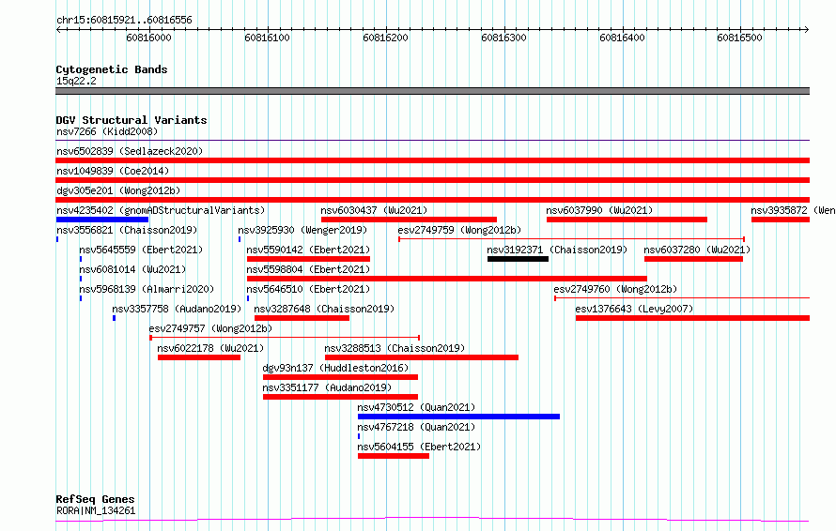The height and width of the screenshot is (531, 836).
Task: Click the magenta RORA gene track line
Action: tap(432, 520)
